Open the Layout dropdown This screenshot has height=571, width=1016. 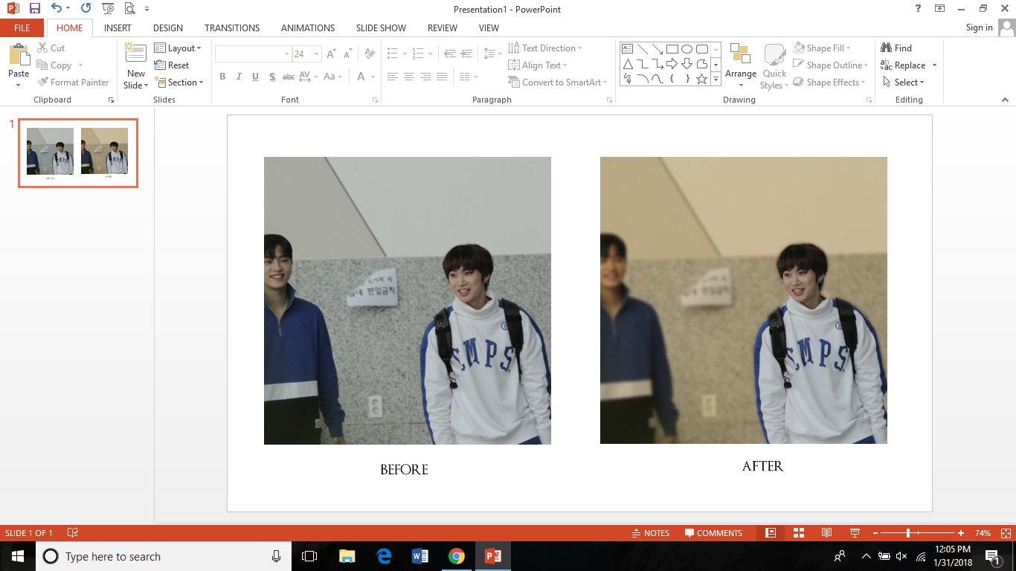click(x=178, y=48)
